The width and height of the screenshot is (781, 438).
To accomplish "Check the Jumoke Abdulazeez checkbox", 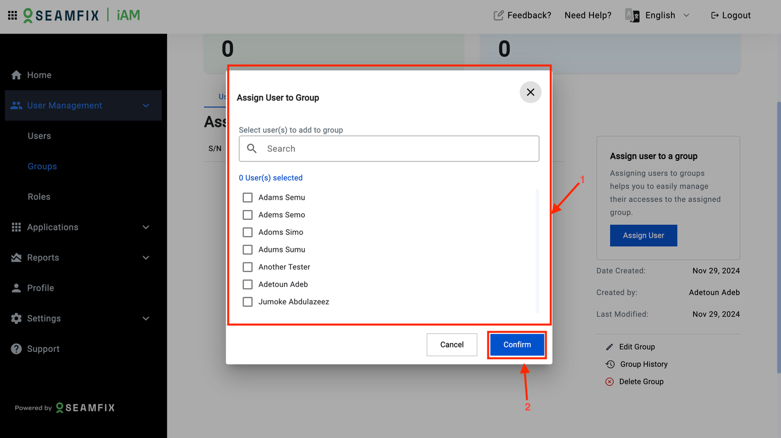I will [247, 302].
